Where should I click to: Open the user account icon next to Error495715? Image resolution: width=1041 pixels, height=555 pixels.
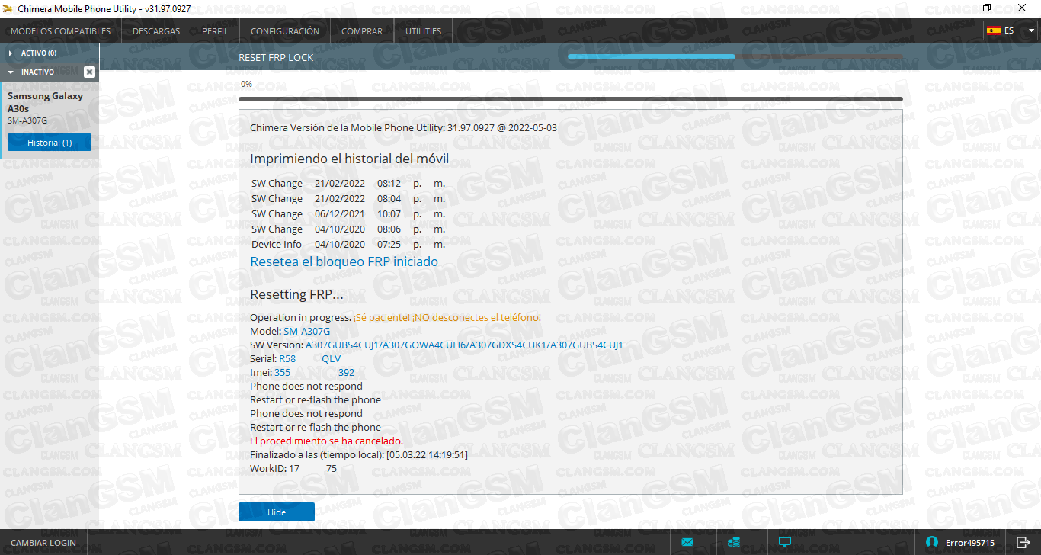point(932,542)
